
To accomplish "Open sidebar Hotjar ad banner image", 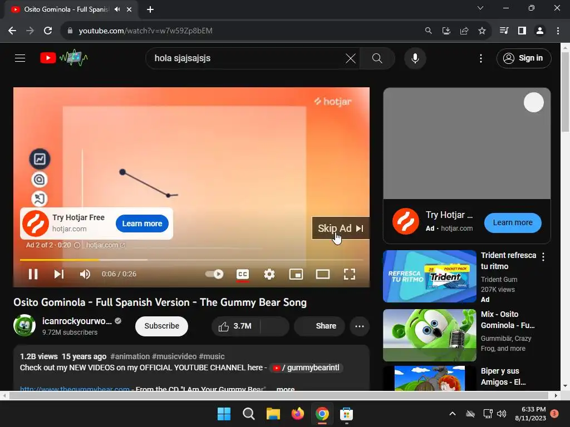I will (x=467, y=143).
